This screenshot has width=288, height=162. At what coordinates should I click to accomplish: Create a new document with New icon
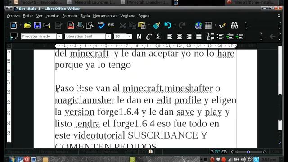pyautogui.click(x=13, y=25)
